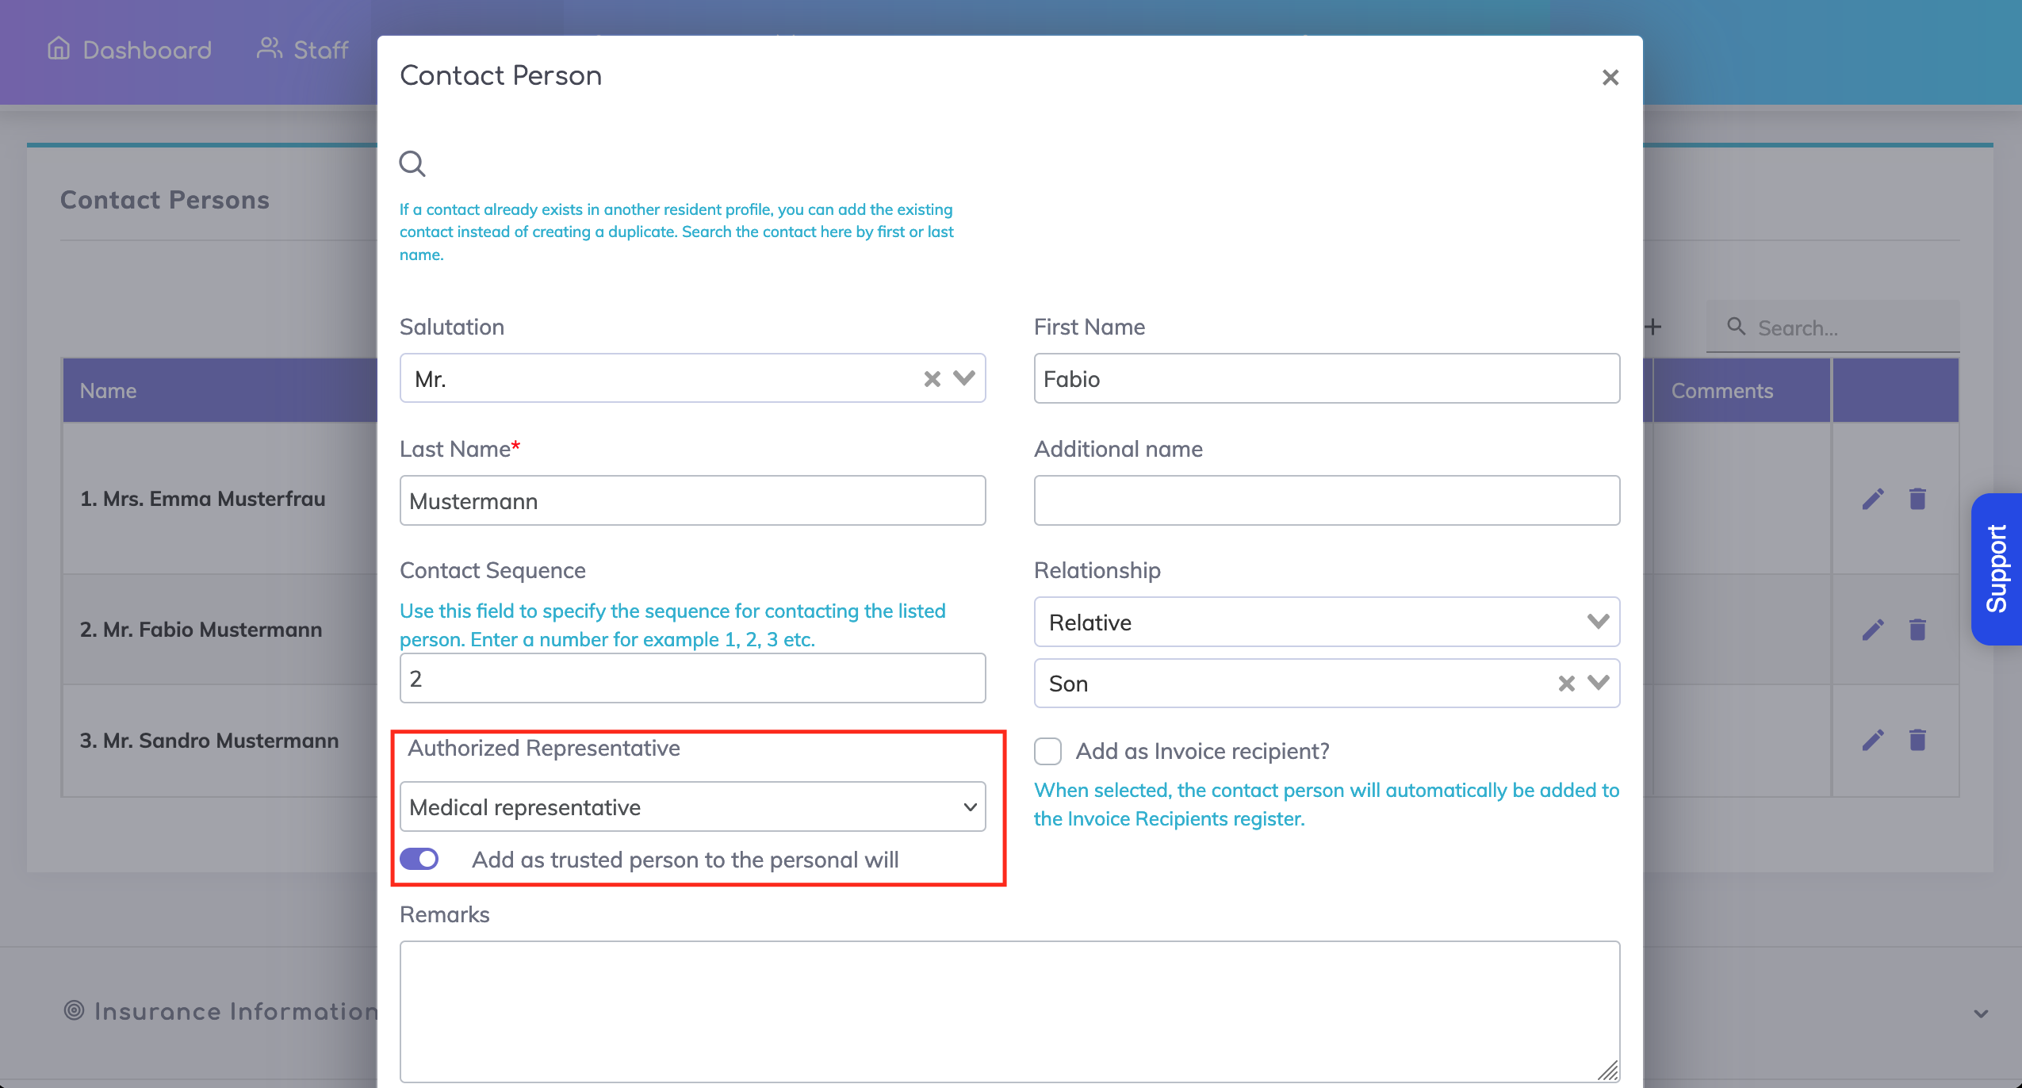Image resolution: width=2022 pixels, height=1088 pixels.
Task: Delete the Sandro Mustermann contact row
Action: [x=1917, y=740]
